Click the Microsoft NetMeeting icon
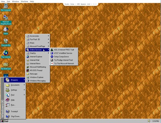Screen dimensions: 161x123 [x=28, y=67]
